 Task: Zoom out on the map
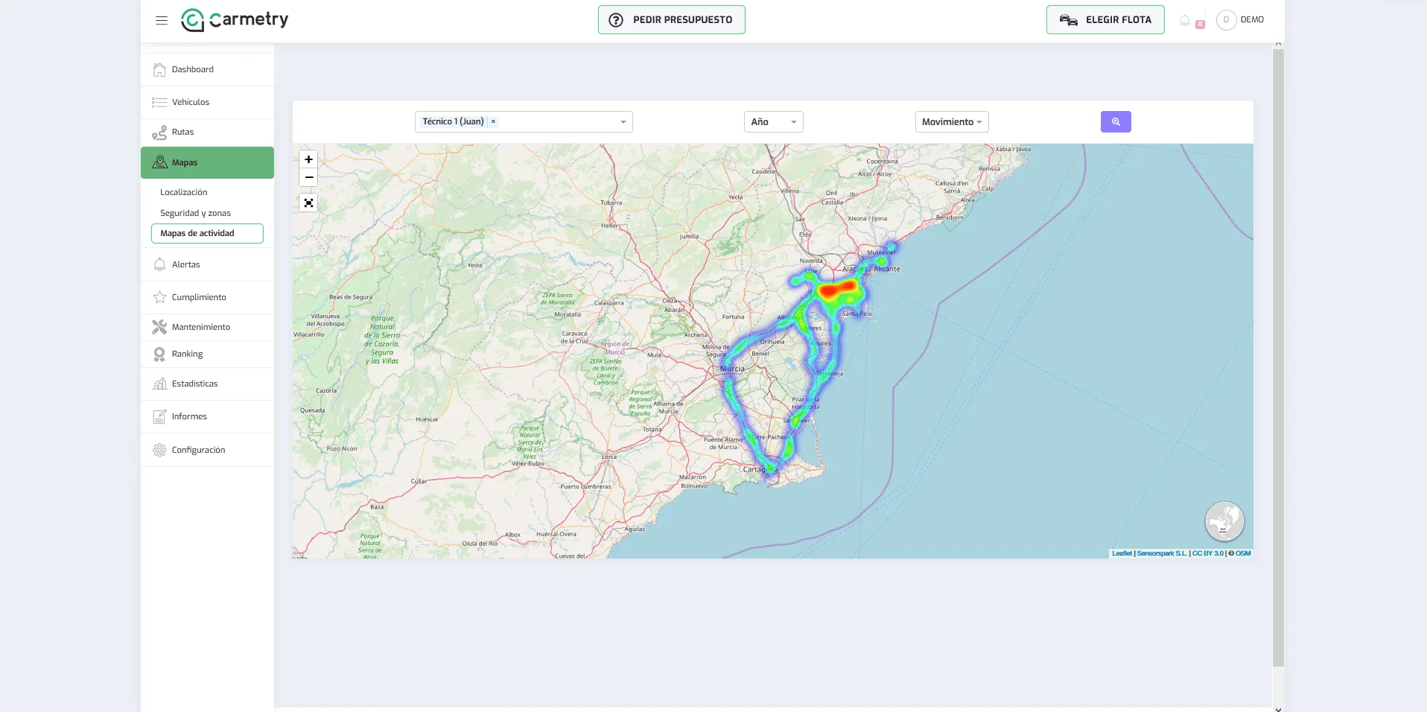308,177
